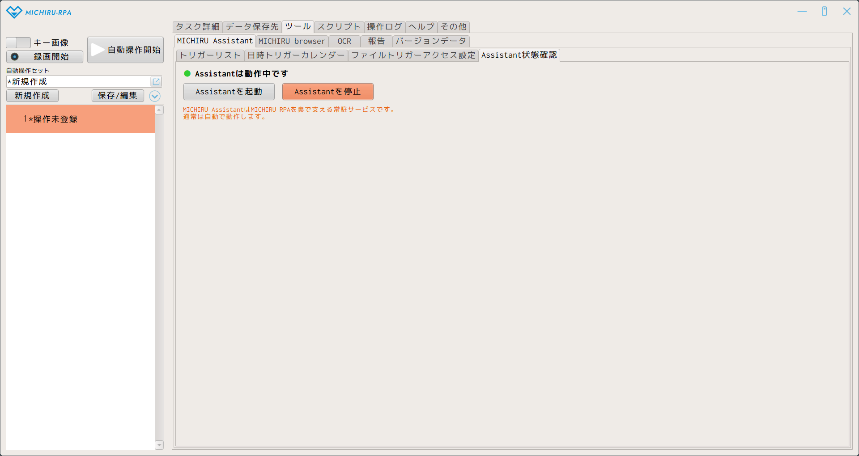The image size is (859, 456).
Task: Select the MICHIRU browser tab
Action: (x=292, y=41)
